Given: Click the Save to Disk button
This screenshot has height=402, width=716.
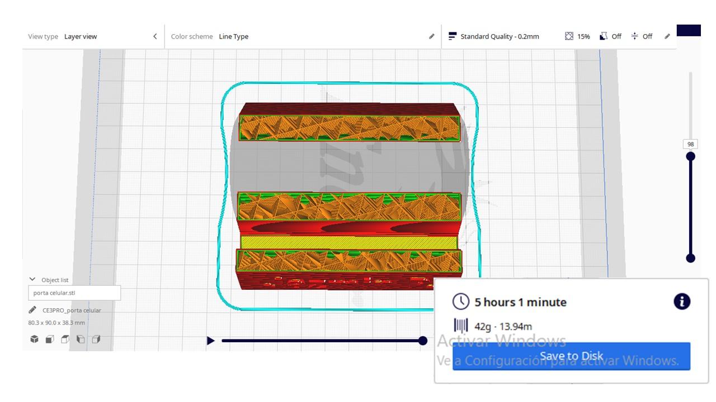Looking at the screenshot, I should point(571,356).
